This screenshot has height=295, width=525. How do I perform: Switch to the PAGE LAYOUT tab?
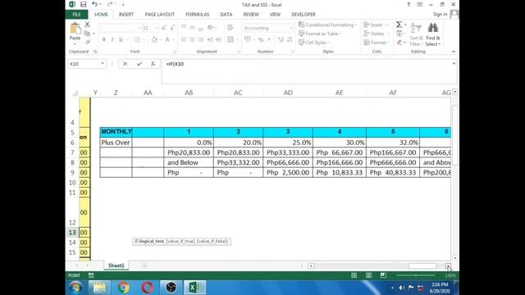pyautogui.click(x=160, y=15)
